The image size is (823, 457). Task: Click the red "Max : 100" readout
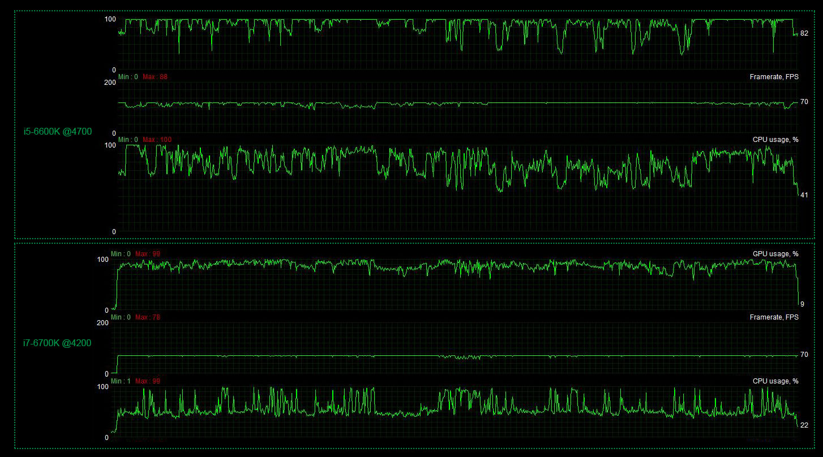point(157,140)
